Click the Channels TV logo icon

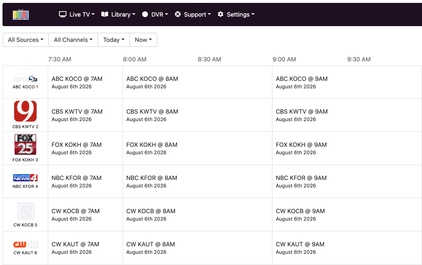click(x=21, y=14)
